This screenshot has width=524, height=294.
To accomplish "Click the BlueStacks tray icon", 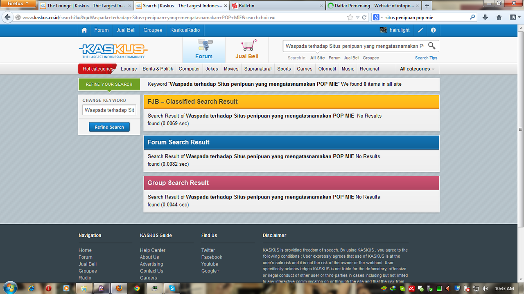I will 384,288.
